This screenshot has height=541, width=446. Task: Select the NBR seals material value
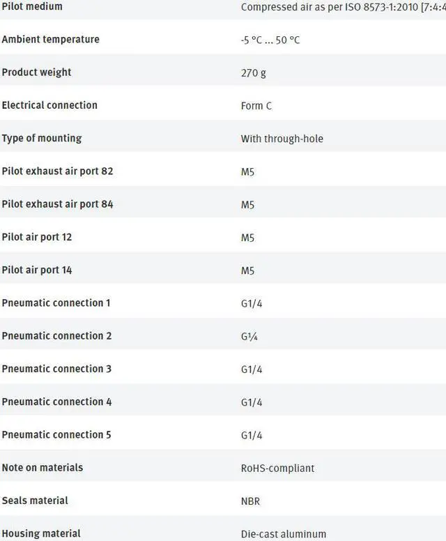click(x=251, y=501)
